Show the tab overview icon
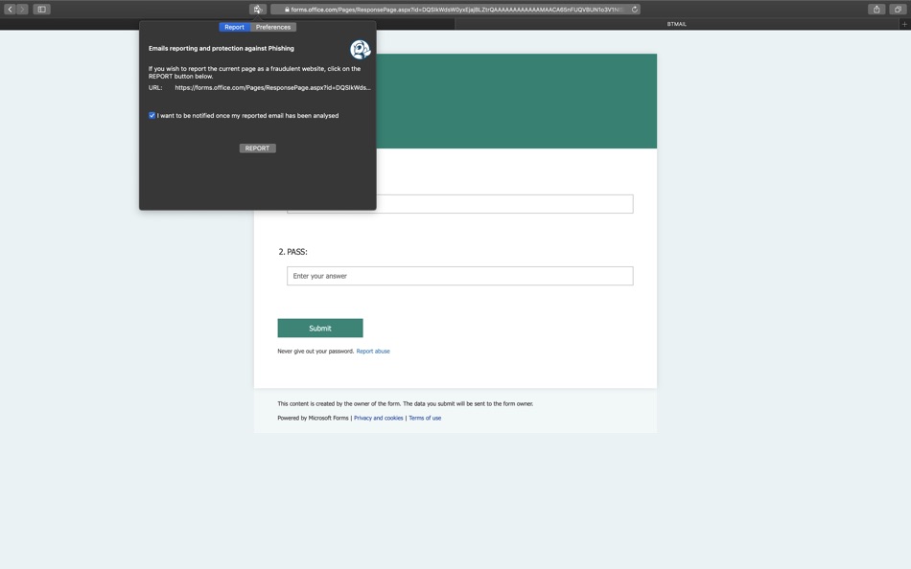Image resolution: width=911 pixels, height=569 pixels. [x=898, y=10]
